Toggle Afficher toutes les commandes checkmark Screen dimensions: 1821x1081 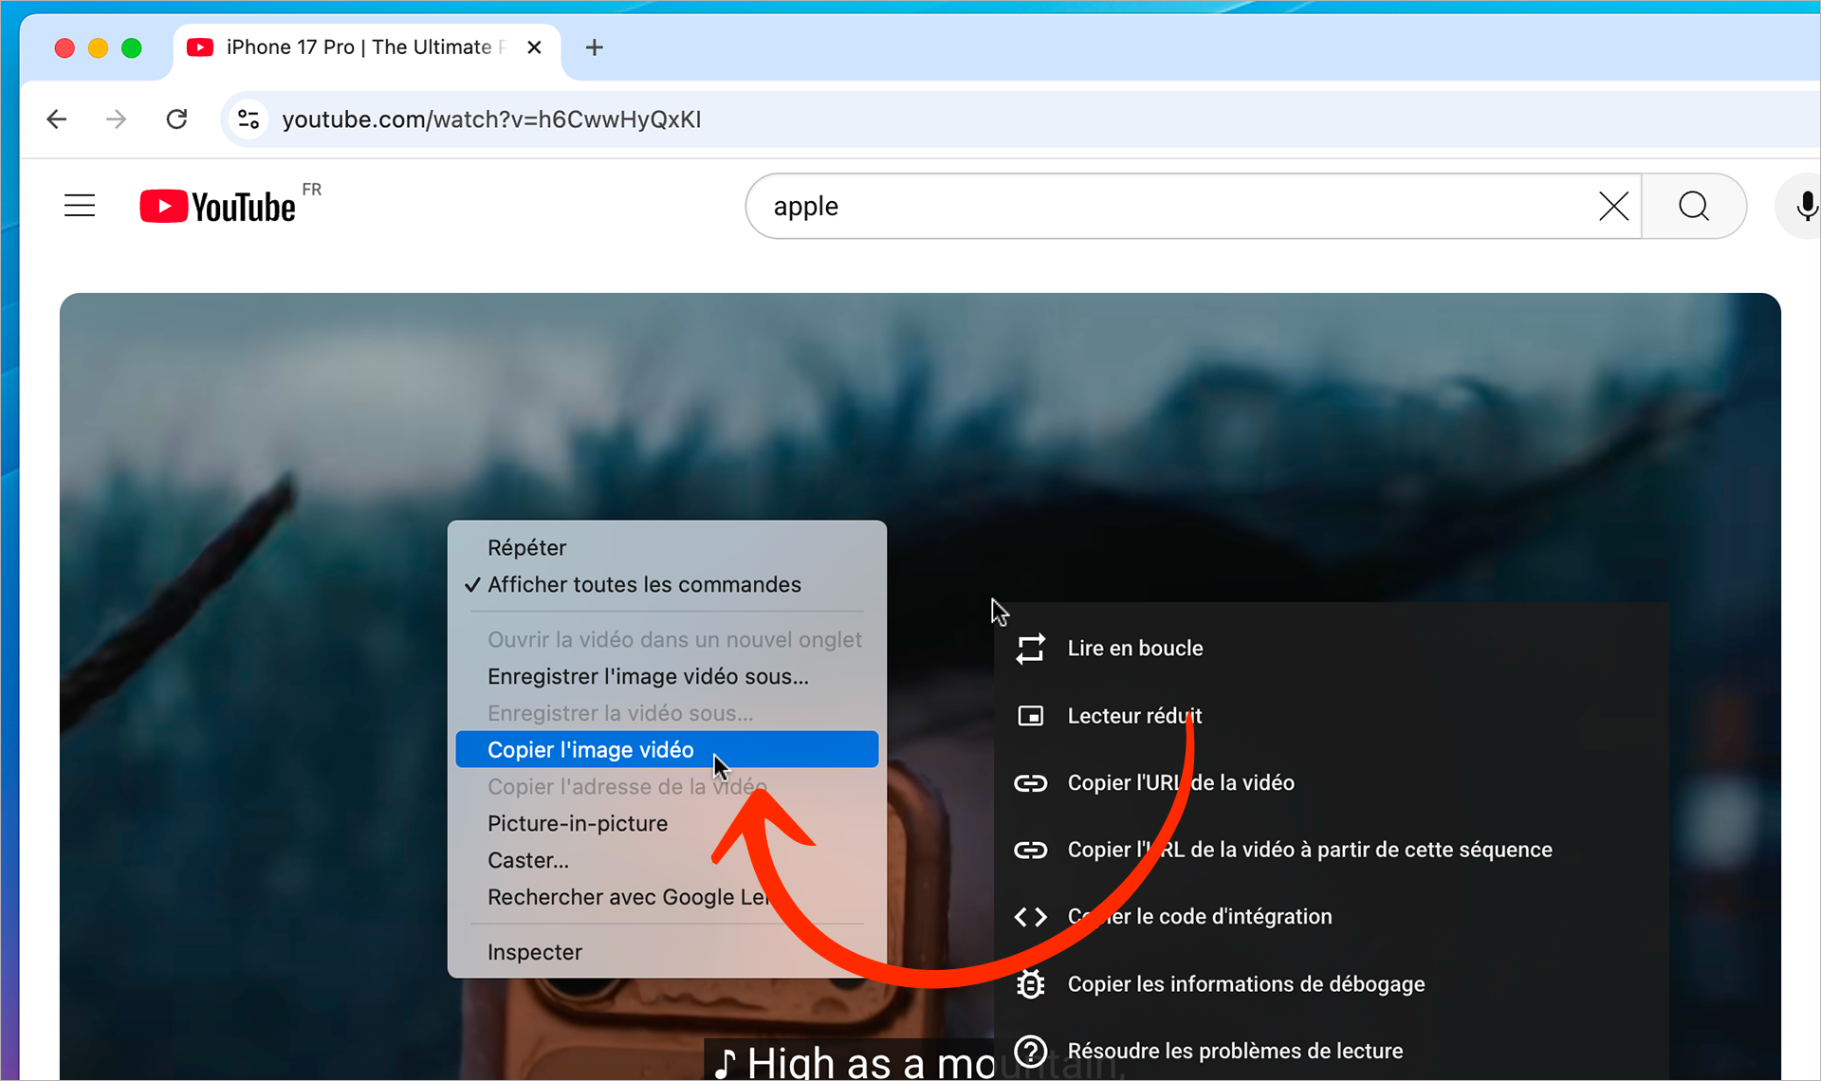pos(644,585)
